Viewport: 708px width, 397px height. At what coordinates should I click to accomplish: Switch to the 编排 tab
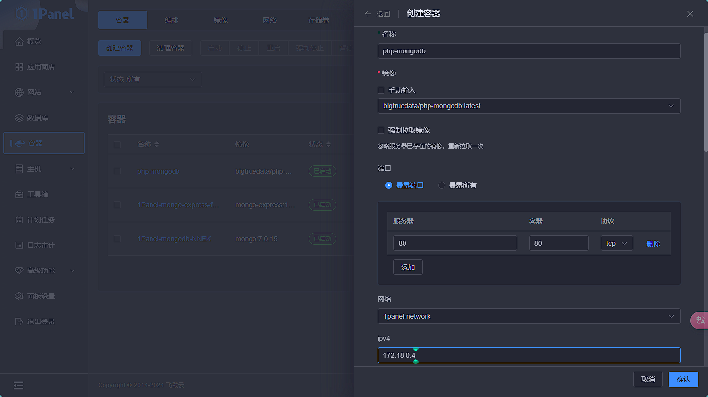tap(172, 20)
